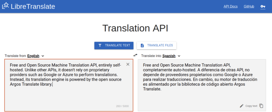Click the Copy text label

[251, 106]
